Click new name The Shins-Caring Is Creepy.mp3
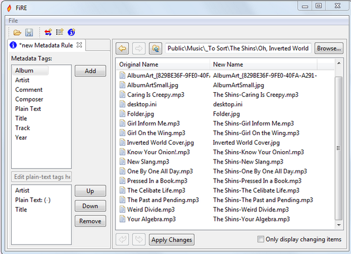 click(x=256, y=95)
